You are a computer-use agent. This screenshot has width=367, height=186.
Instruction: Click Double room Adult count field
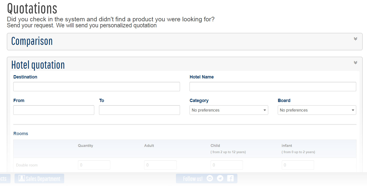(x=160, y=165)
